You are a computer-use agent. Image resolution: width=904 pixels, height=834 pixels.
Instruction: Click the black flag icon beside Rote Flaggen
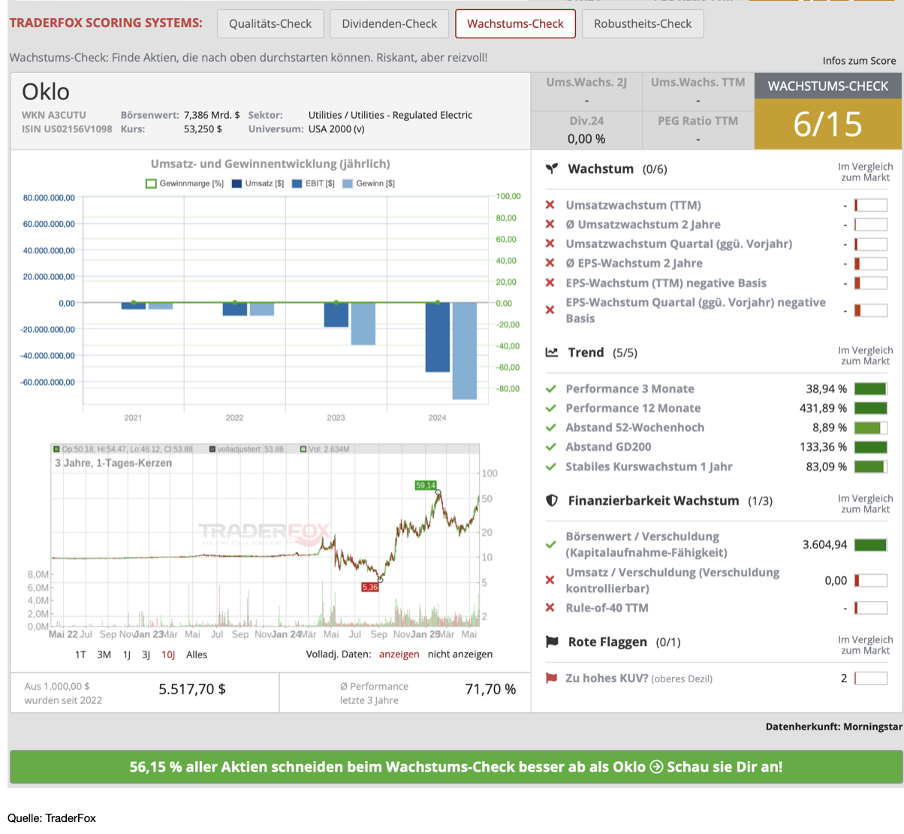(x=552, y=642)
